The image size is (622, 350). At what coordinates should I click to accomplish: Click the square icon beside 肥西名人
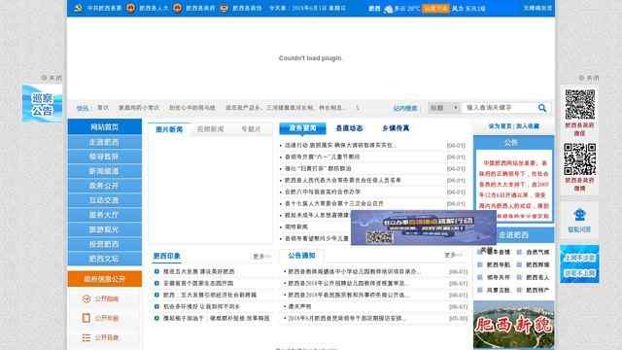click(519, 277)
